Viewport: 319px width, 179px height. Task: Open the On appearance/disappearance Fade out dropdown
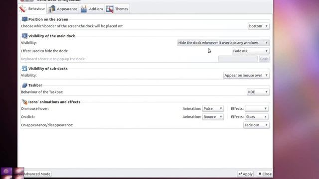[256, 125]
